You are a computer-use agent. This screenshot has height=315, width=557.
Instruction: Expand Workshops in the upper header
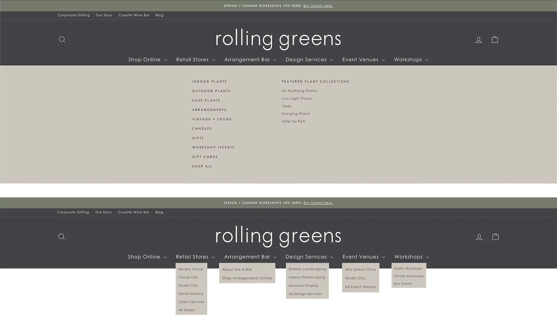click(411, 60)
